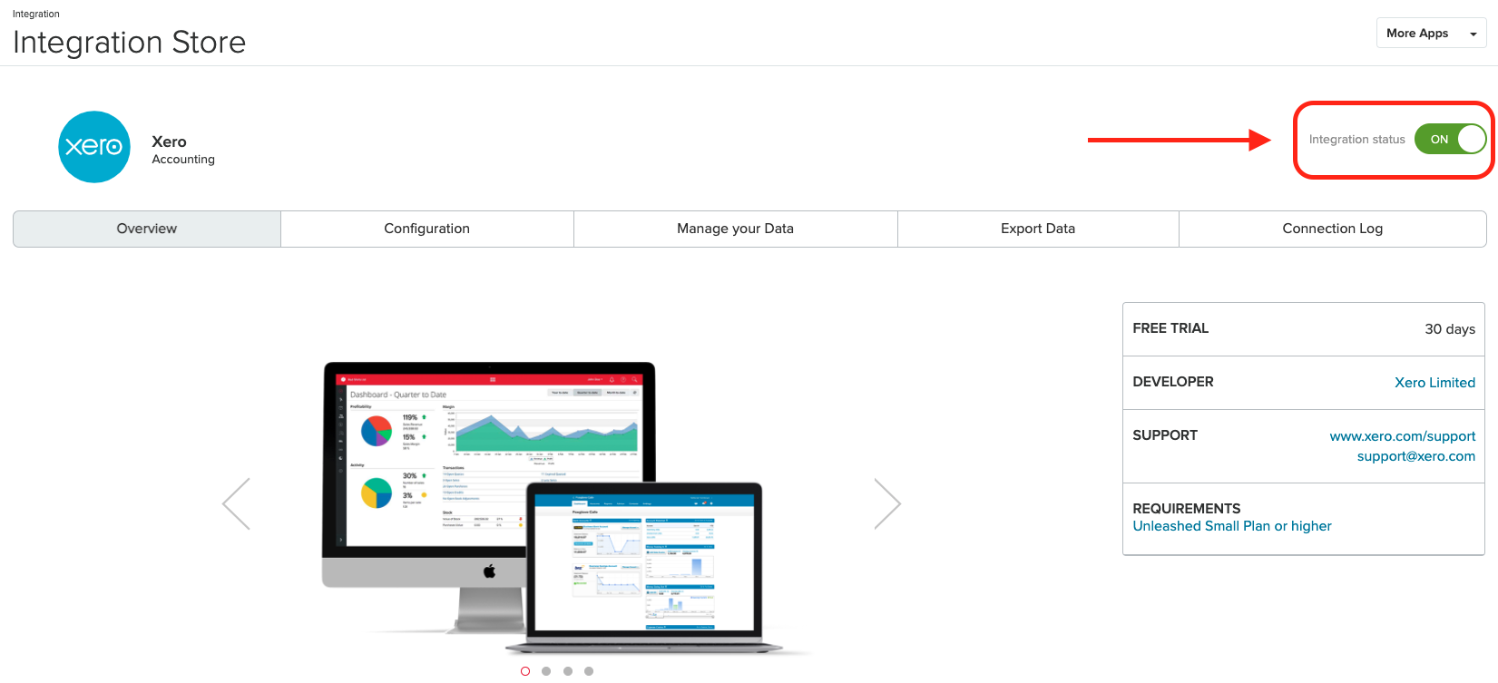This screenshot has width=1498, height=683.
Task: Open Unleashed Small Plan or higher link
Action: click(1232, 526)
